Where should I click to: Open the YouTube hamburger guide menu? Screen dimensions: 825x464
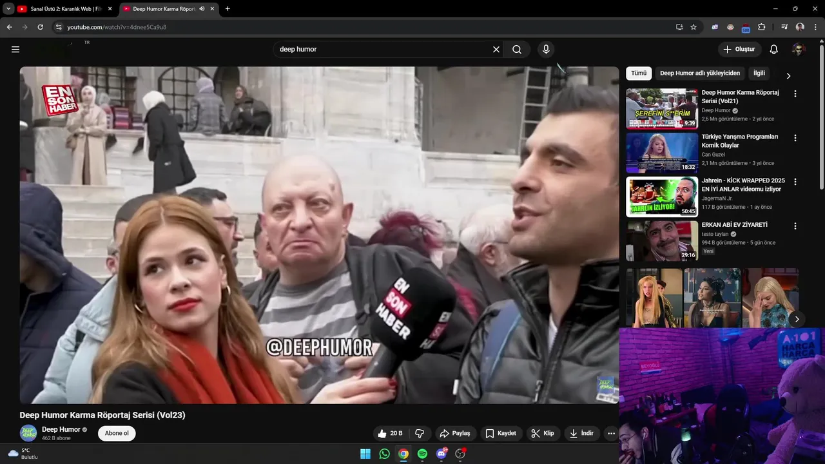15,49
